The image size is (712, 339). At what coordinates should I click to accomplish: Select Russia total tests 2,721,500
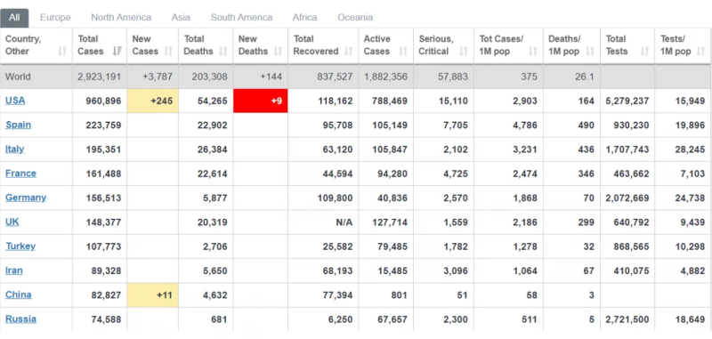click(627, 319)
